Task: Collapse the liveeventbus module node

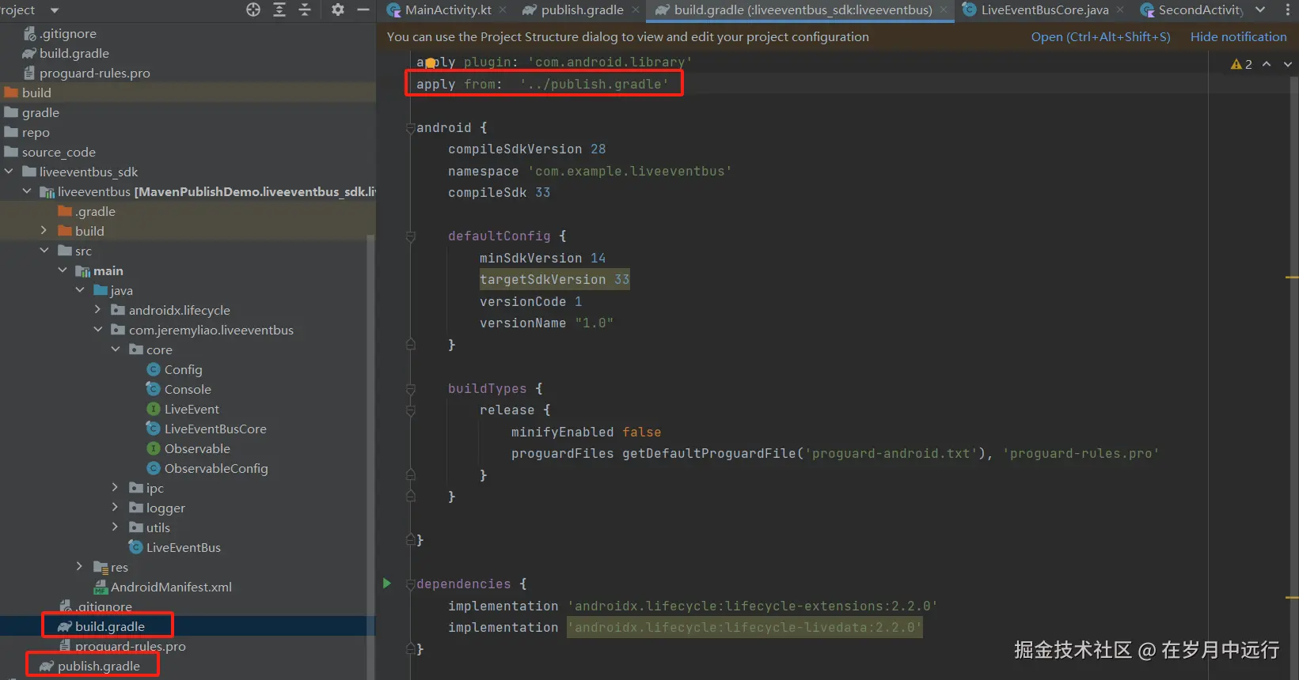Action: tap(27, 191)
